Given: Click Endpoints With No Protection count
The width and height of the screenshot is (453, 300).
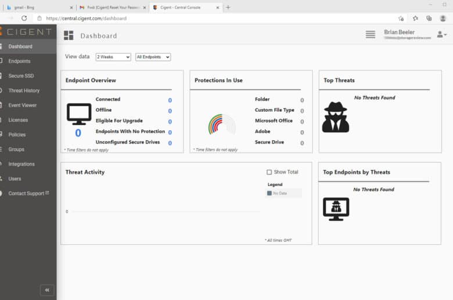Looking at the screenshot, I should [x=170, y=132].
